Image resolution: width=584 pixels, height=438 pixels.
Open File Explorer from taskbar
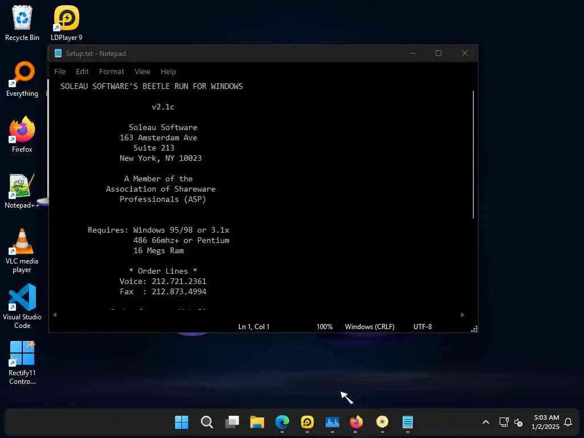pyautogui.click(x=257, y=422)
